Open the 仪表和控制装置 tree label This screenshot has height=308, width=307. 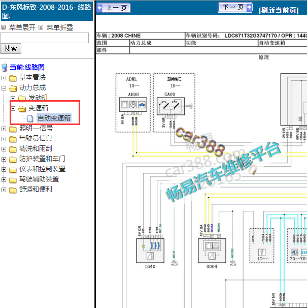tap(43, 169)
